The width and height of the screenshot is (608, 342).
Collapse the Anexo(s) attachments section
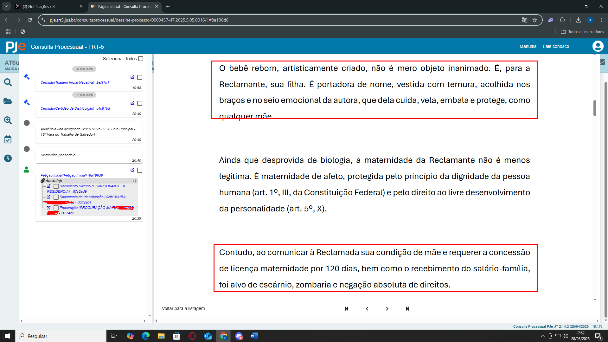(135, 181)
